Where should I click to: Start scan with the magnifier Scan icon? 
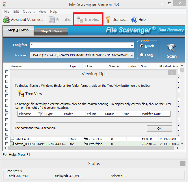pyautogui.click(x=171, y=48)
